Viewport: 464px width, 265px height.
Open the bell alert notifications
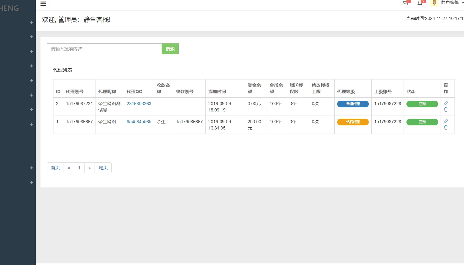(x=420, y=3)
